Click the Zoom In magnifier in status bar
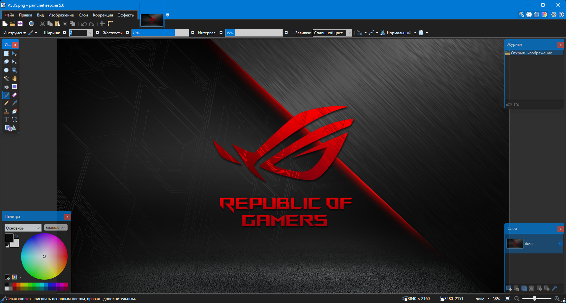Image resolution: width=566 pixels, height=303 pixels. 557,299
